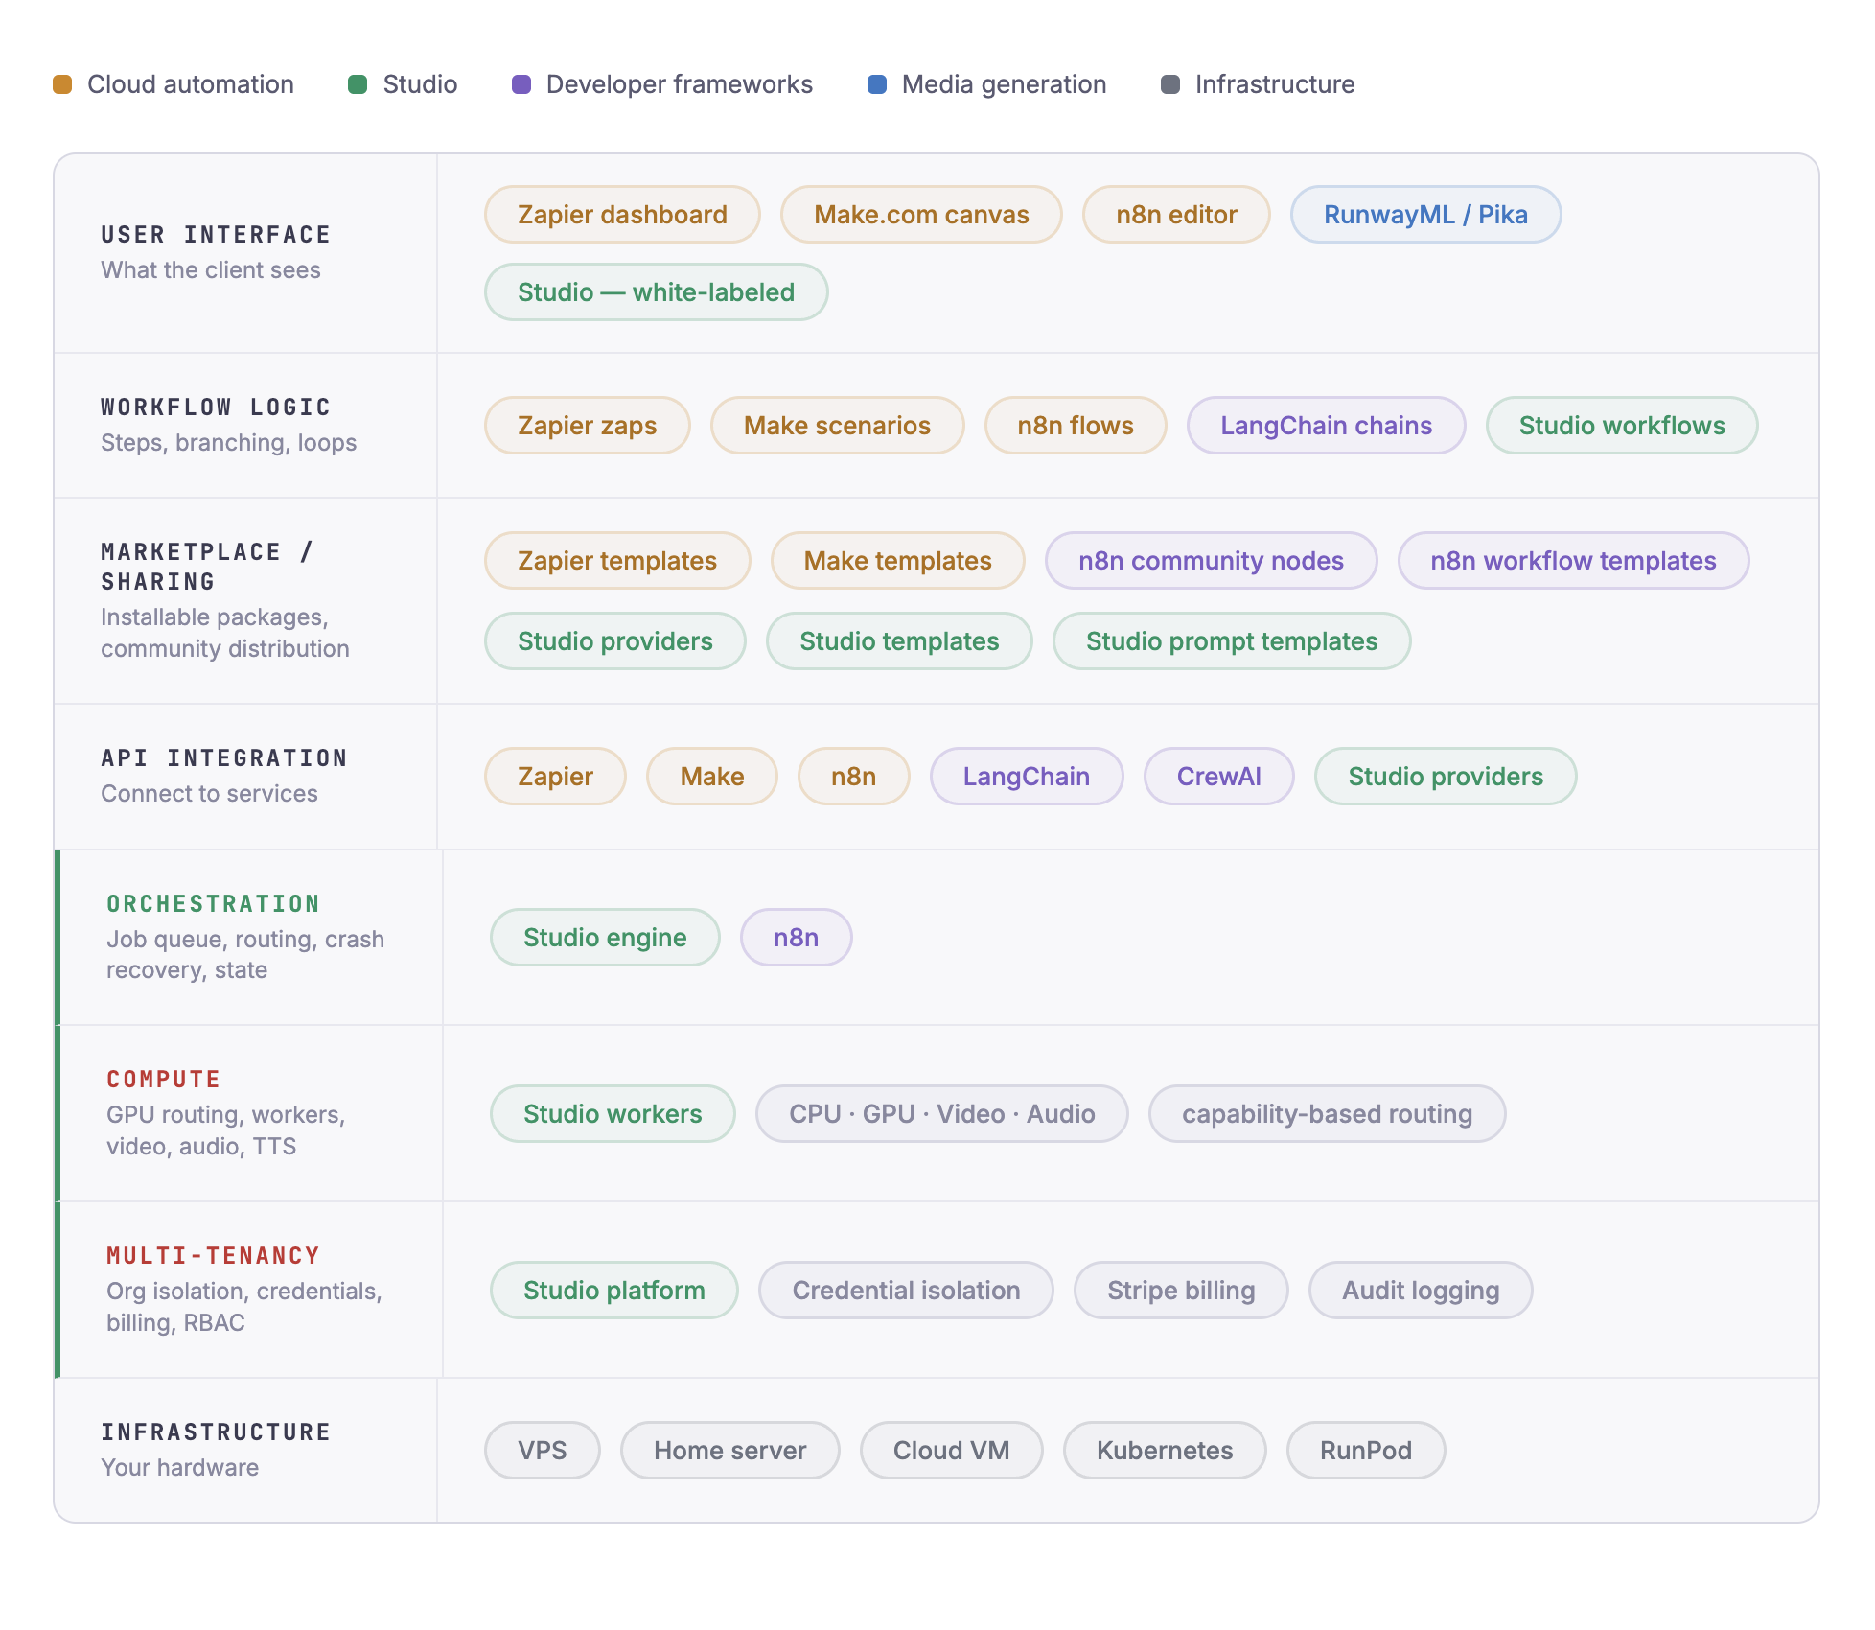Viewport: 1875px width, 1630px height.
Task: Select the Stripe billing pill
Action: 1181,1291
